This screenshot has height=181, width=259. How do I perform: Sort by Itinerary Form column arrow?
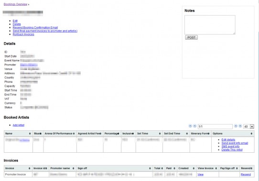point(209,134)
